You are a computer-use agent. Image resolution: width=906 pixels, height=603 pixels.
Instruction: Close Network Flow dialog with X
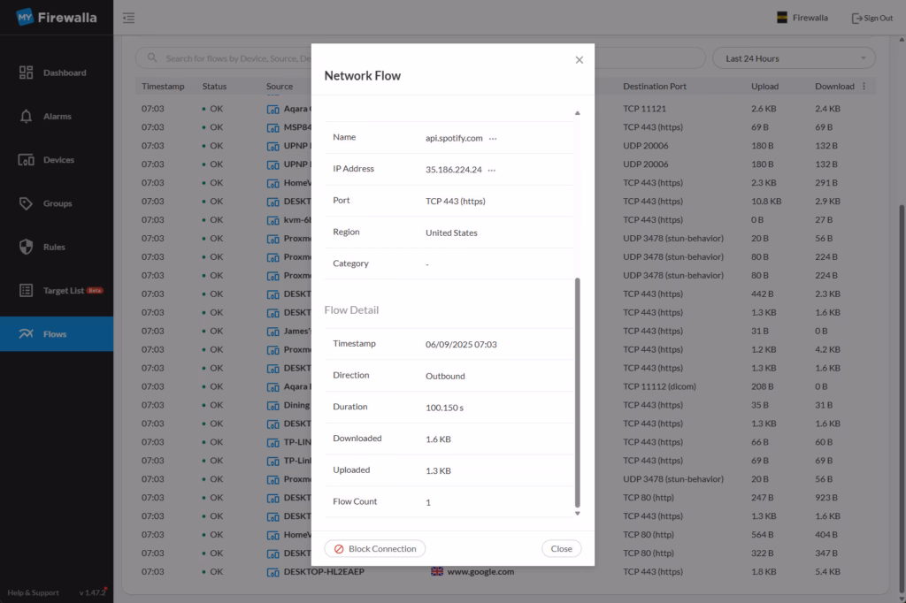[580, 60]
